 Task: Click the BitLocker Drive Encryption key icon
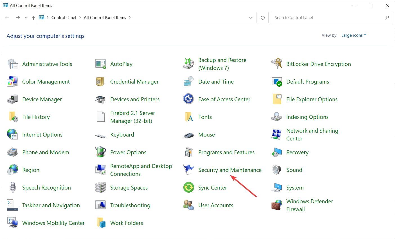point(277,64)
